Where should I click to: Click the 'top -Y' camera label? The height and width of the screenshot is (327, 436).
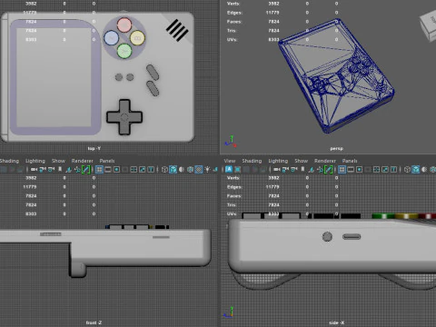94,148
